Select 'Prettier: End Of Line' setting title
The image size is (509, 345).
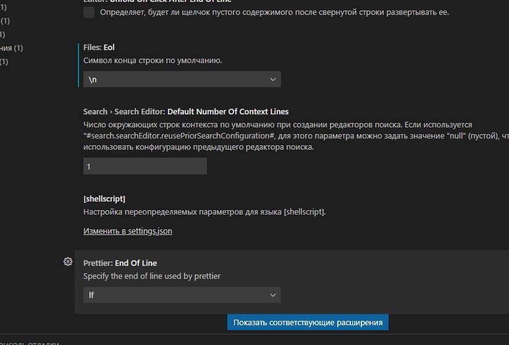pyautogui.click(x=120, y=263)
